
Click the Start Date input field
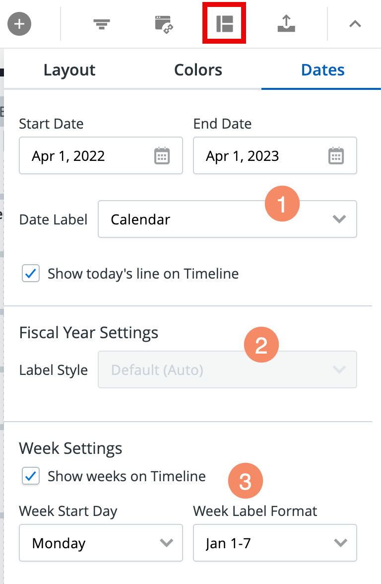click(89, 155)
